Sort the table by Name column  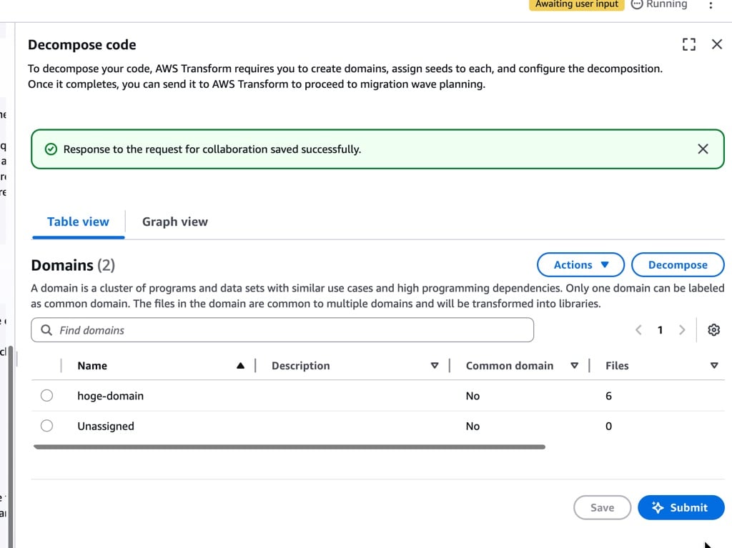tap(240, 366)
